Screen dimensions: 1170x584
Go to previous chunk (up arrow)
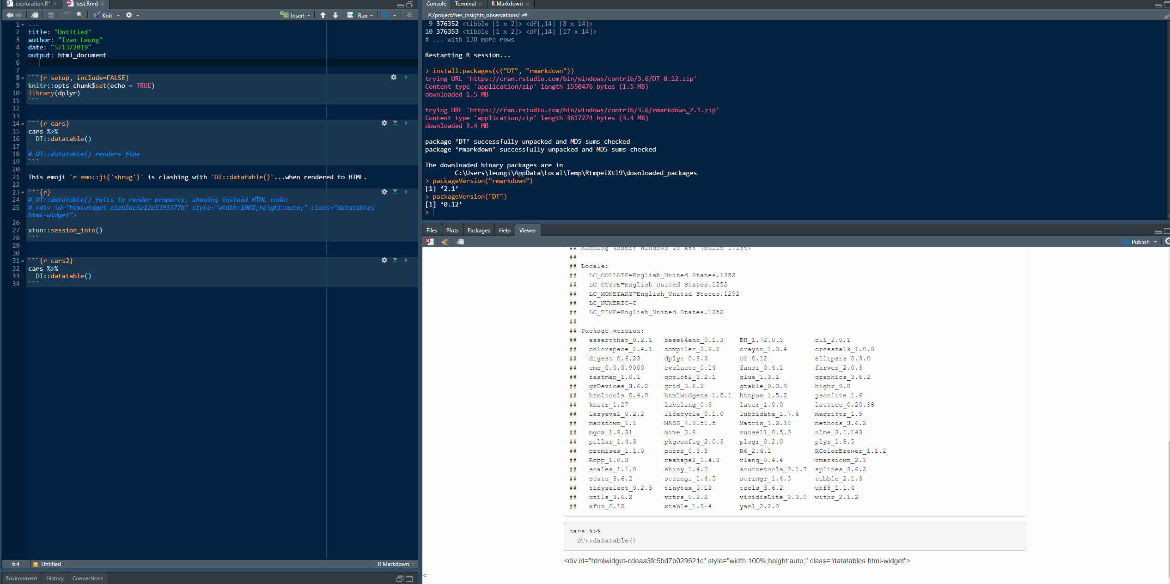click(x=323, y=15)
